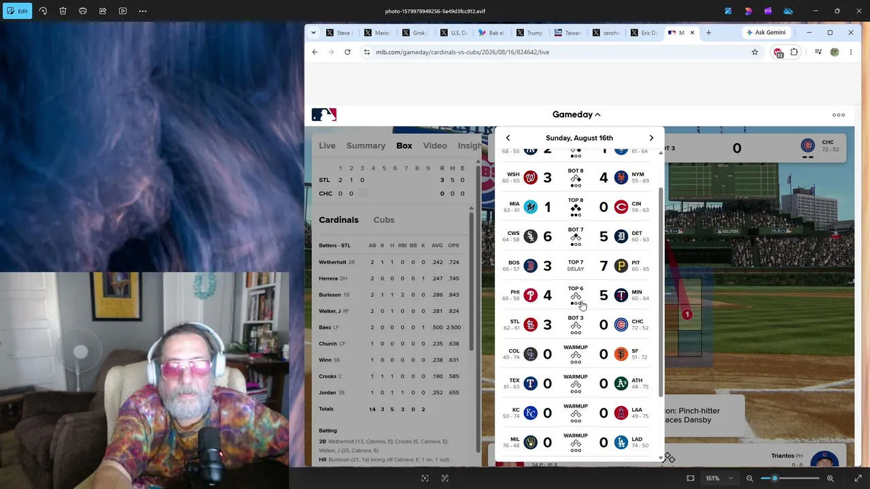
Task: Click the Ask Gemini button
Action: (x=766, y=33)
